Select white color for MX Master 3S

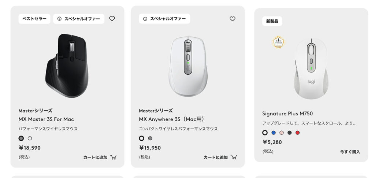pyautogui.click(x=30, y=138)
